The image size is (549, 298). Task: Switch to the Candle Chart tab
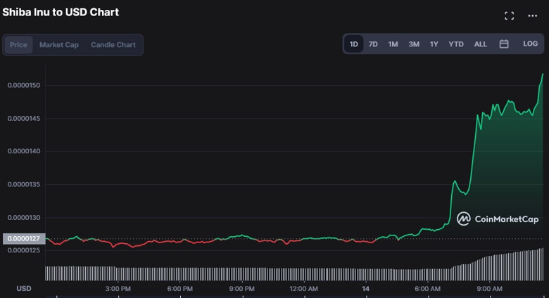(113, 45)
